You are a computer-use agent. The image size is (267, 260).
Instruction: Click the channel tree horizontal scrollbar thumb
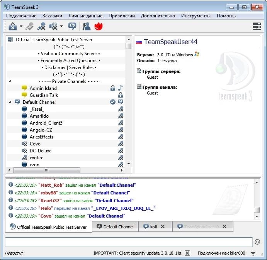pos(47,170)
